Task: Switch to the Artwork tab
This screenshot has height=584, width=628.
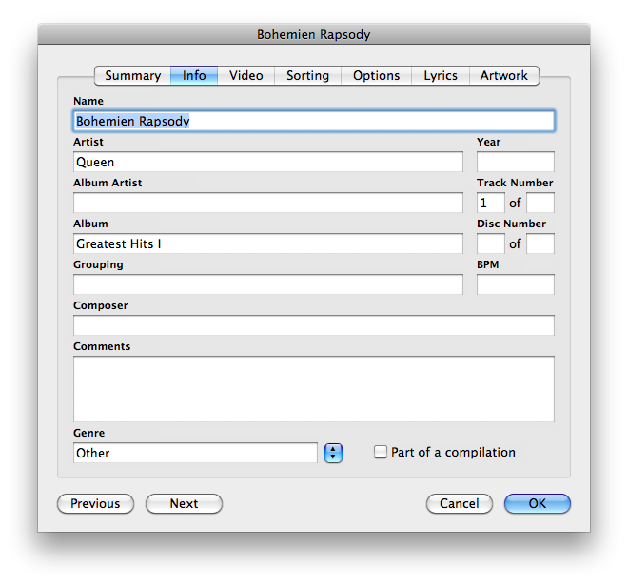Action: (x=503, y=75)
